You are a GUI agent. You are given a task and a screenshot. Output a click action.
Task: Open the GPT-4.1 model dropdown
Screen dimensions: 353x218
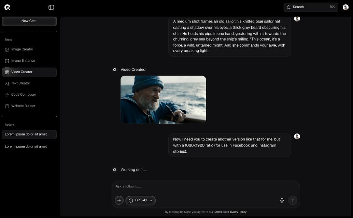point(141,200)
